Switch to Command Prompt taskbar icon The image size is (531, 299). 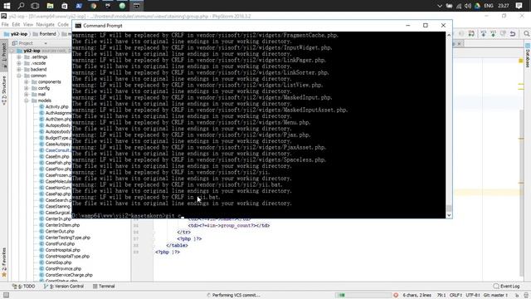point(136,6)
